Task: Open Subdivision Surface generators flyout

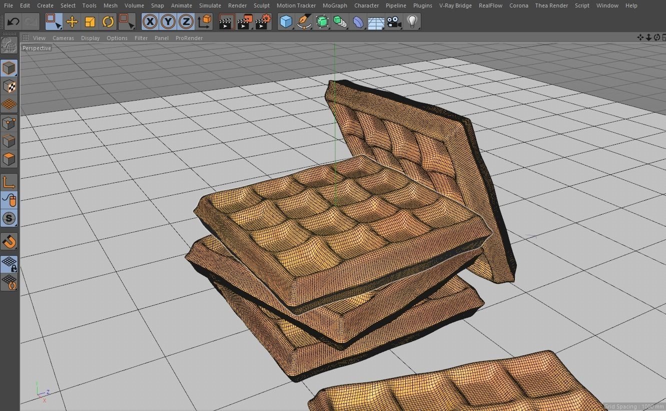Action: (x=322, y=22)
